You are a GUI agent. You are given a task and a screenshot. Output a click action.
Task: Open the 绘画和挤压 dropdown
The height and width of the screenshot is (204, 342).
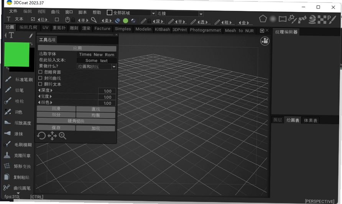(x=97, y=67)
